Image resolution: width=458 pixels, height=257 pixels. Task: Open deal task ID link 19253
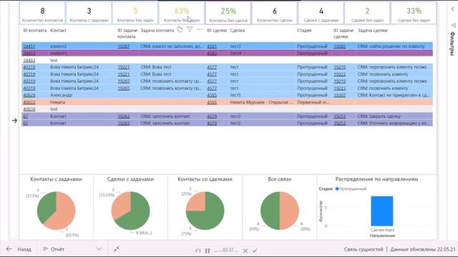[340, 123]
